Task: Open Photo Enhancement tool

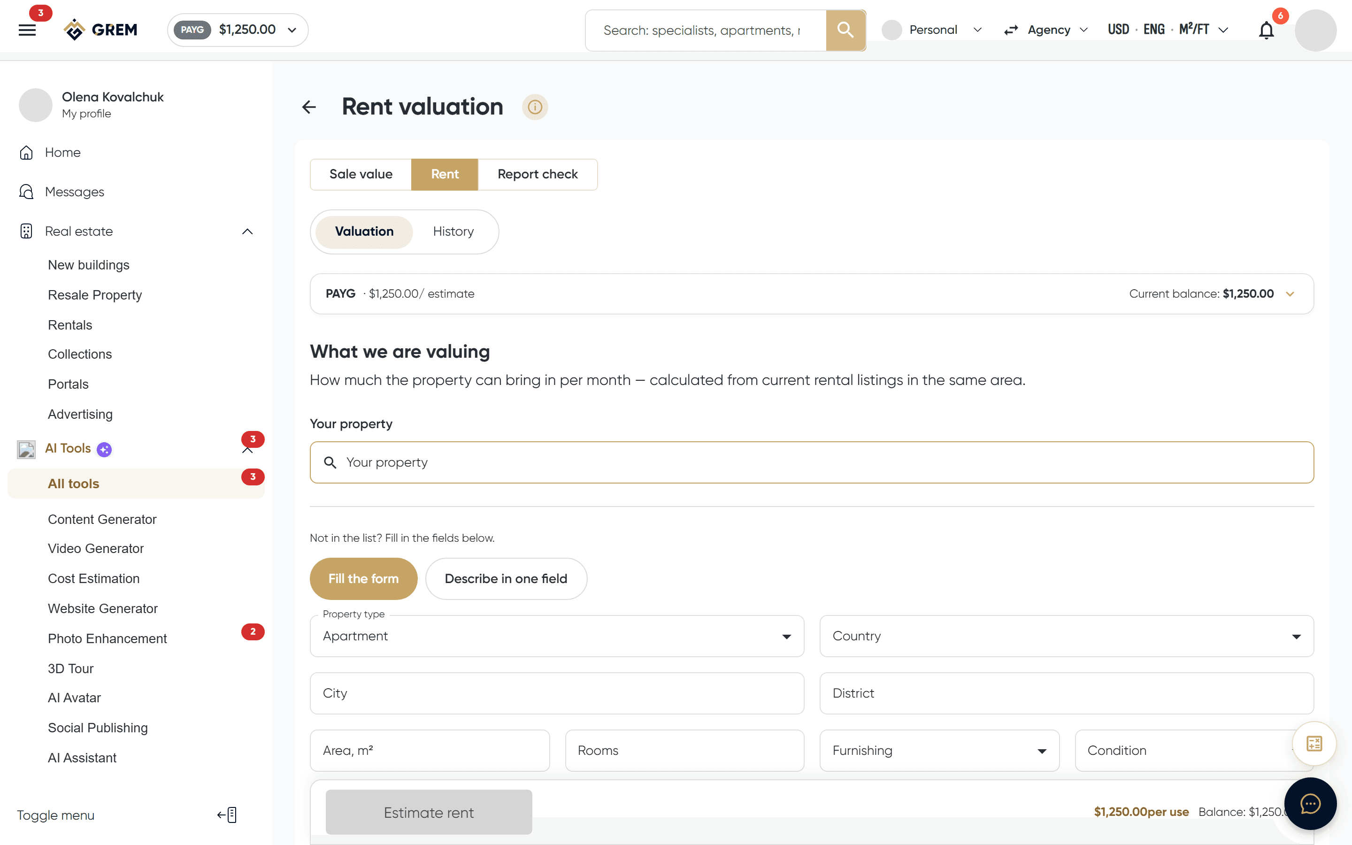Action: pyautogui.click(x=107, y=638)
